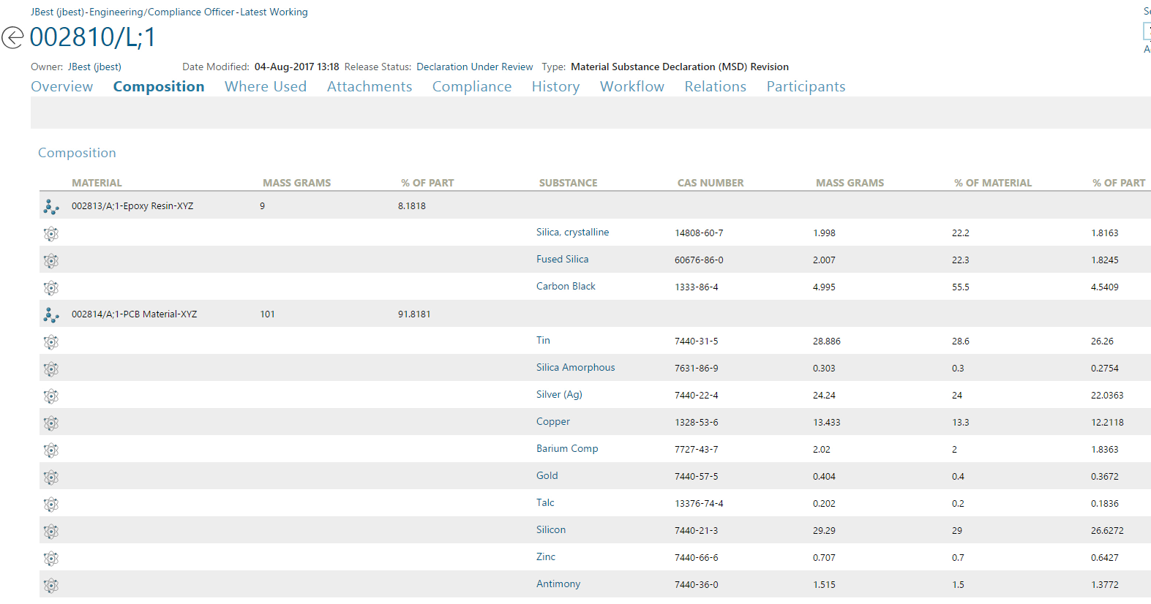Switch to the Overview tab
1151x604 pixels.
click(62, 87)
